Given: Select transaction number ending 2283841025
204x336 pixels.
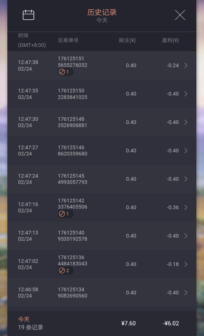Looking at the screenshot, I should coord(73,94).
